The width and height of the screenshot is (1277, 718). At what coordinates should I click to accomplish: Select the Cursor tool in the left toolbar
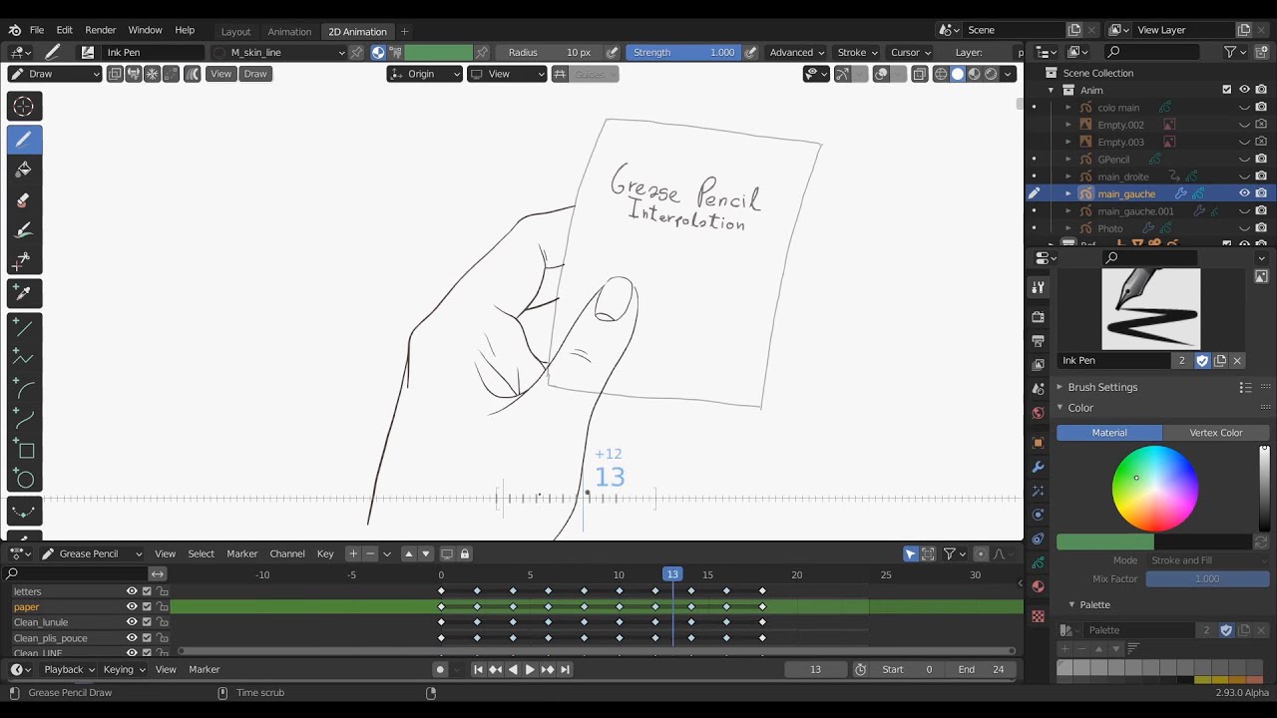(x=25, y=107)
